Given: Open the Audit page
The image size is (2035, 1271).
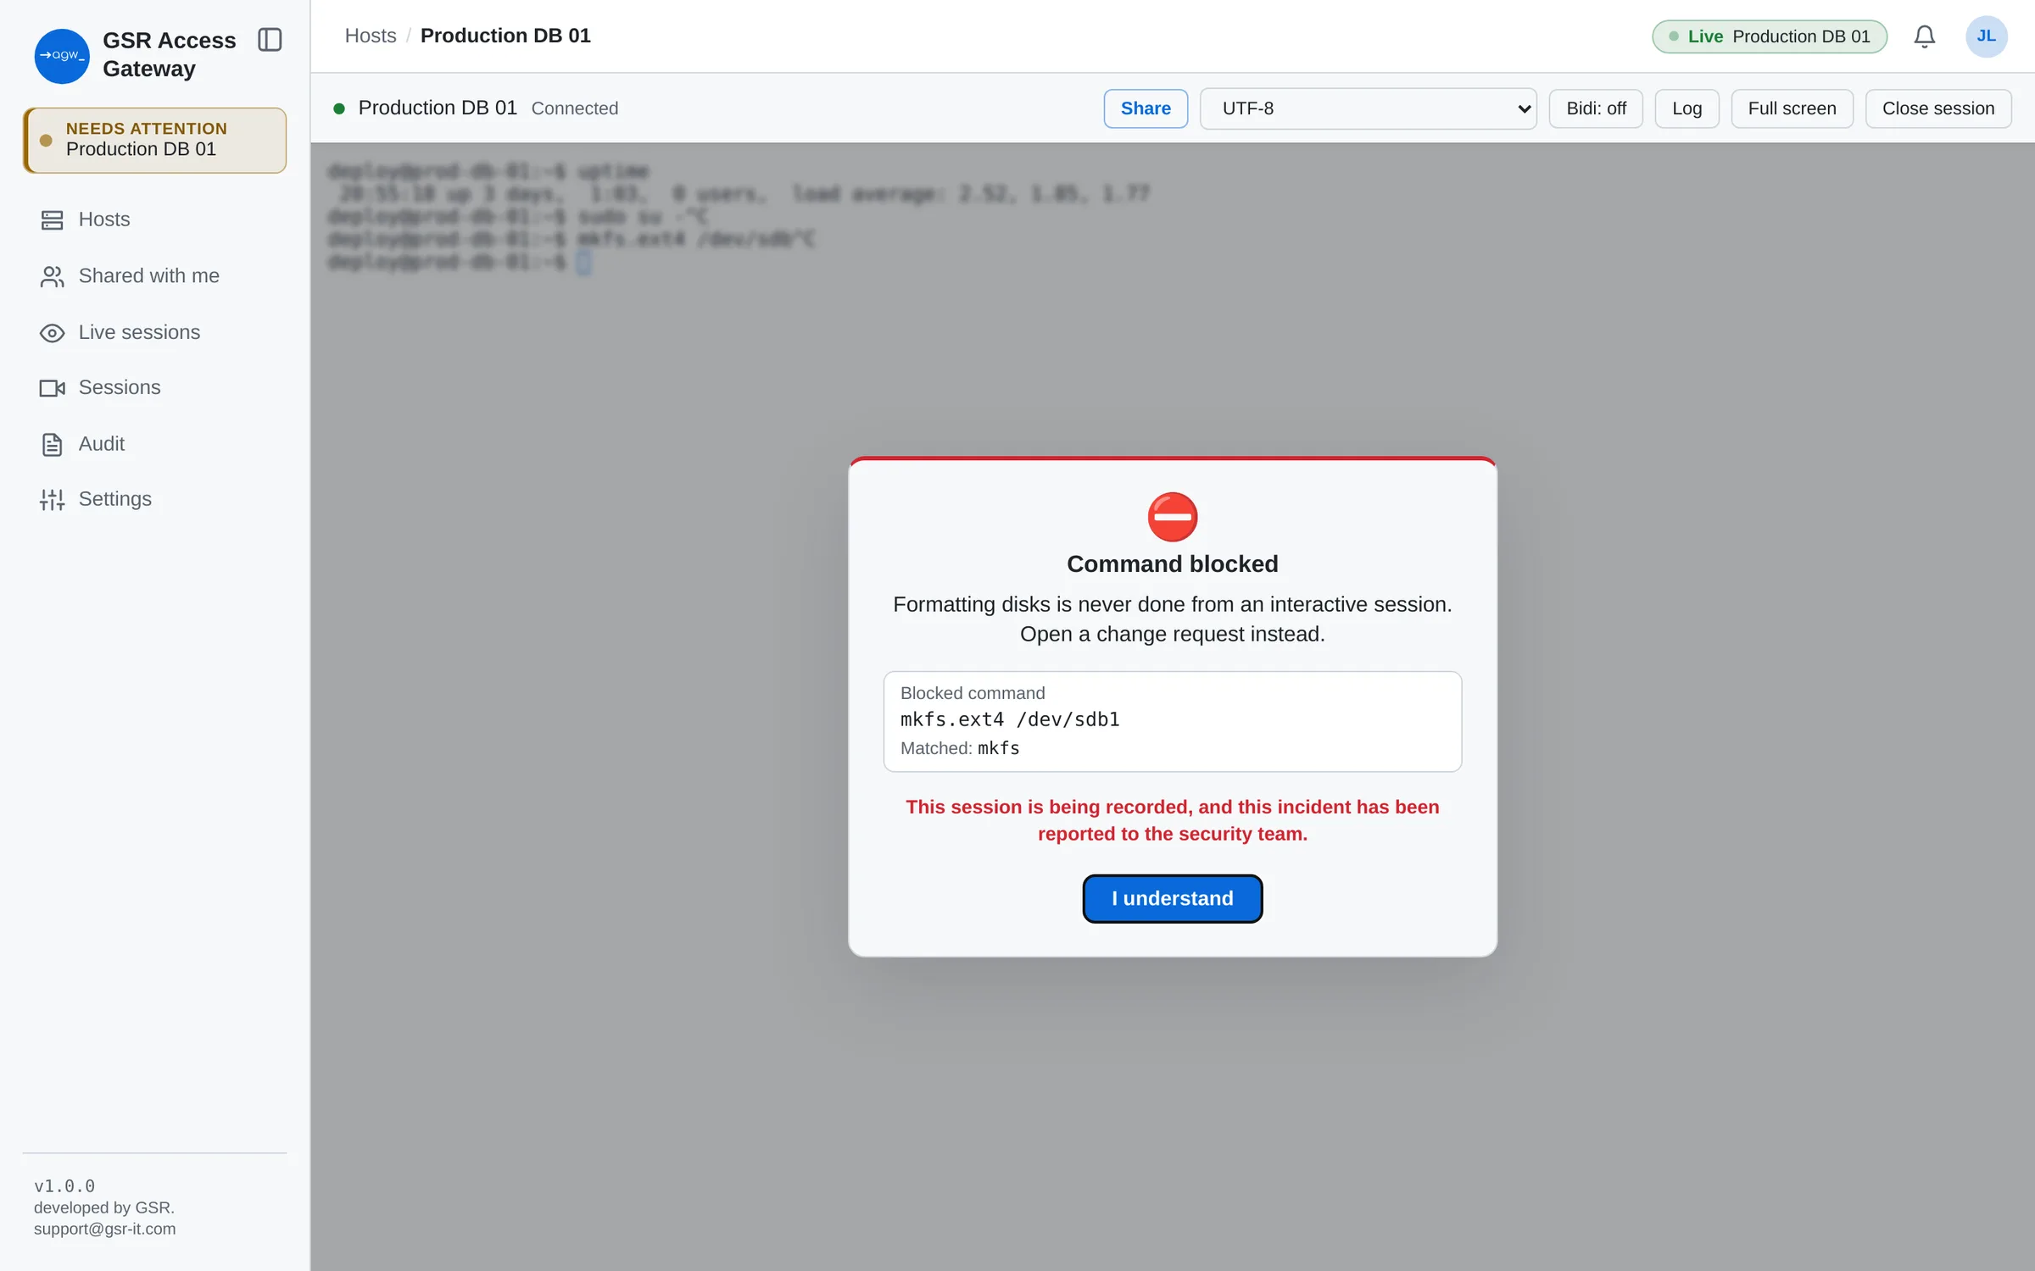Looking at the screenshot, I should (154, 444).
